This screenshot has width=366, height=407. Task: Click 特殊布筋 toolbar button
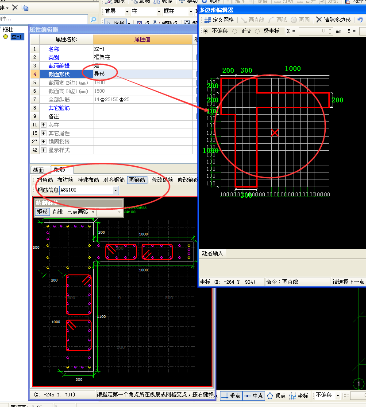pos(89,180)
